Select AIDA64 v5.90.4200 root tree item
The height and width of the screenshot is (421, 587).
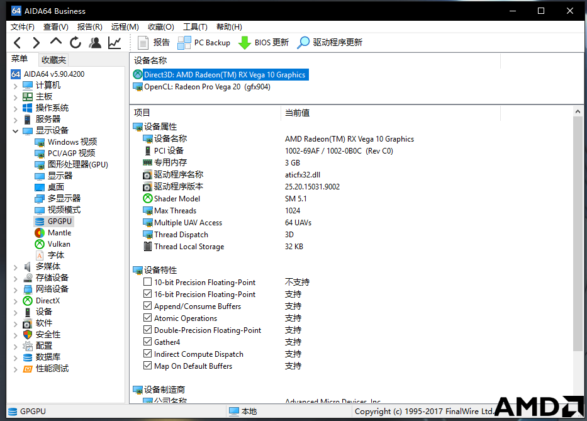pos(48,74)
